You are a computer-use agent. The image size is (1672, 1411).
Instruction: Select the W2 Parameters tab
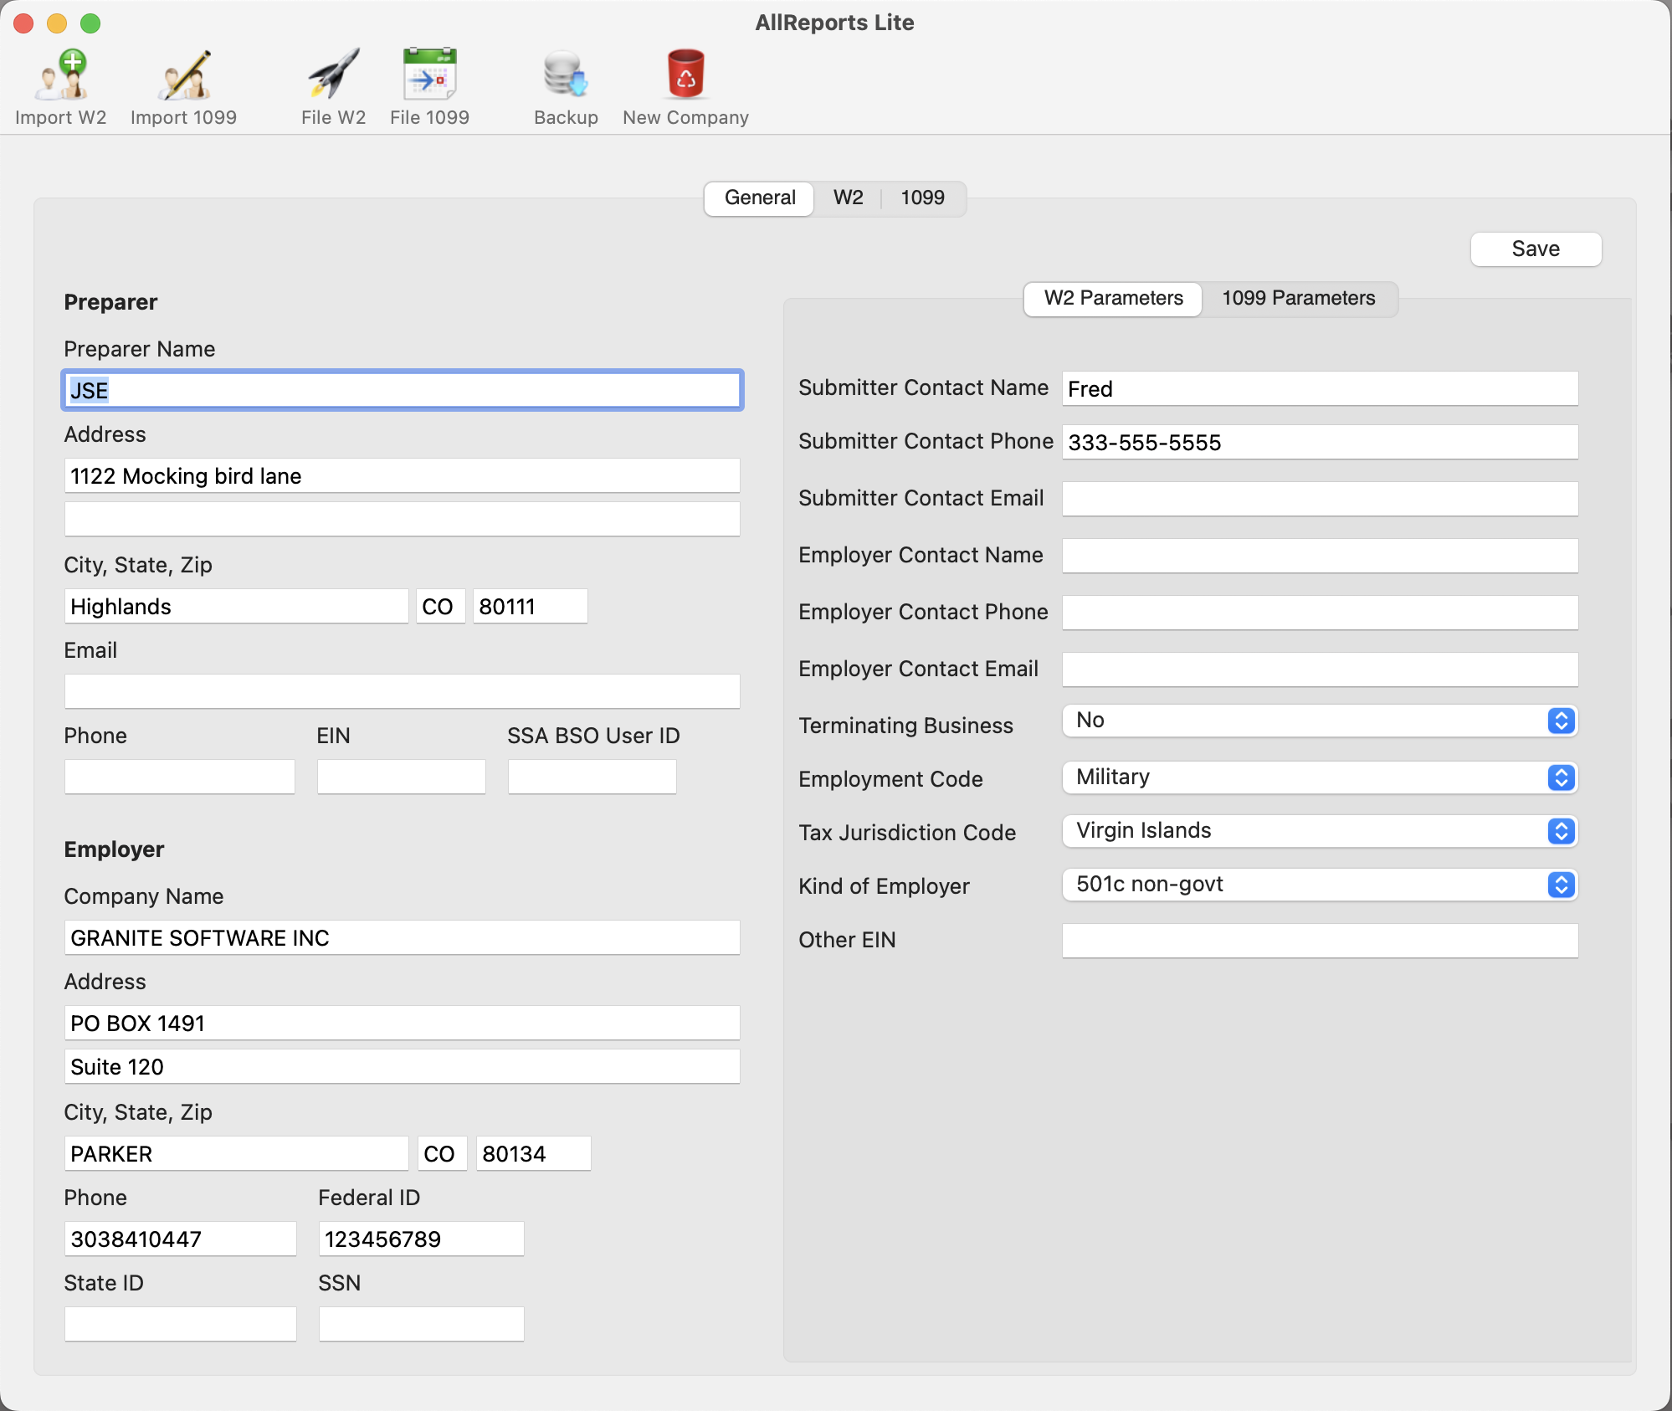[x=1112, y=299]
